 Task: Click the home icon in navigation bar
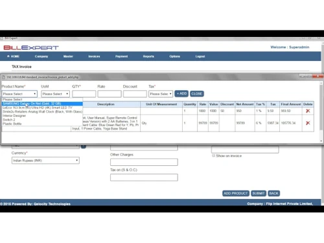(x=8, y=56)
